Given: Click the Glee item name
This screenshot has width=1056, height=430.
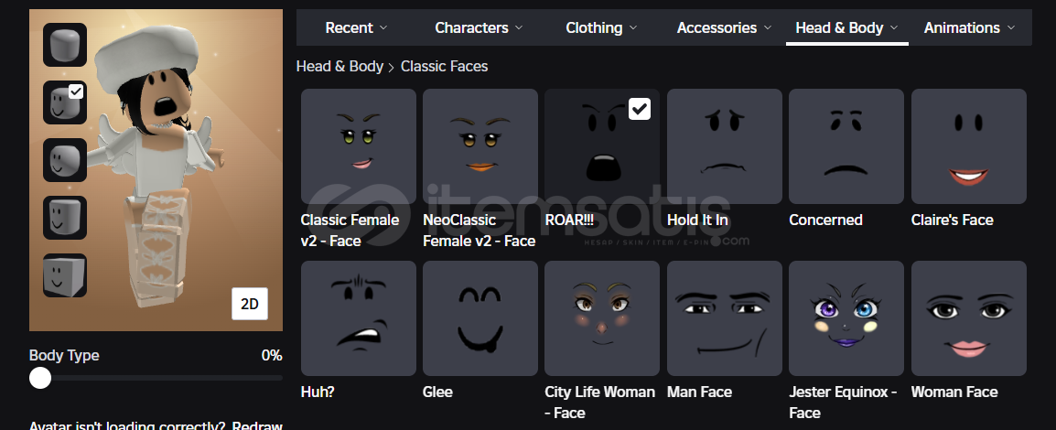Looking at the screenshot, I should [x=437, y=392].
